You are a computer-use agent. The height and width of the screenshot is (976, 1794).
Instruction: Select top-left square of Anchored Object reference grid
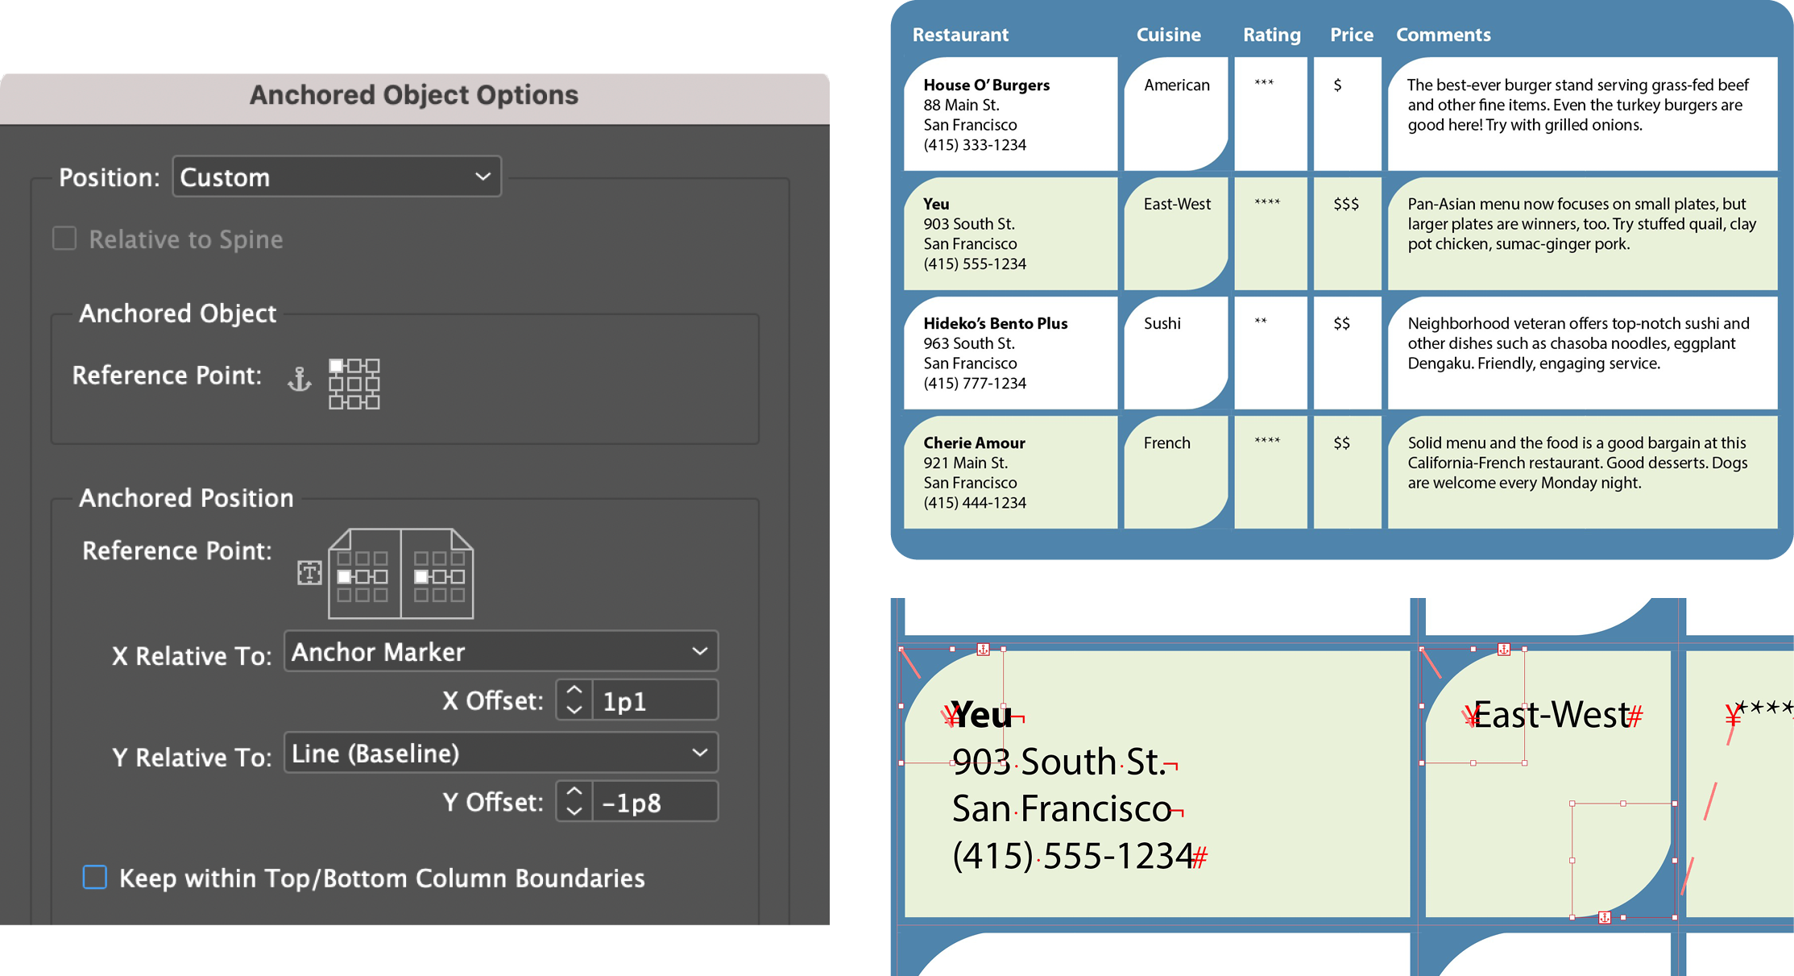(336, 366)
